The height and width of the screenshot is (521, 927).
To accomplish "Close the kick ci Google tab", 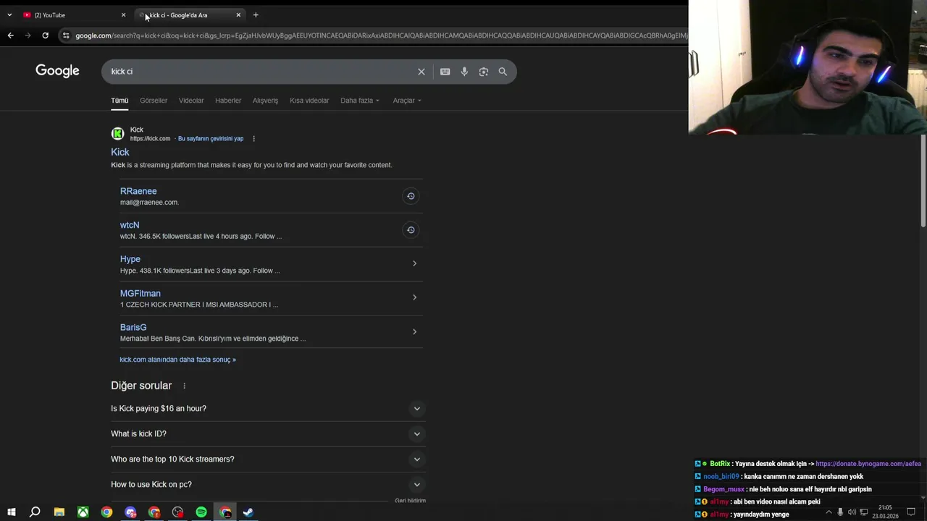I will point(238,15).
